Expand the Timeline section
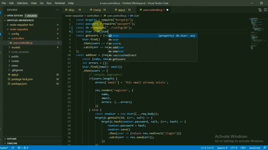The height and width of the screenshot is (150, 268). click(12, 143)
